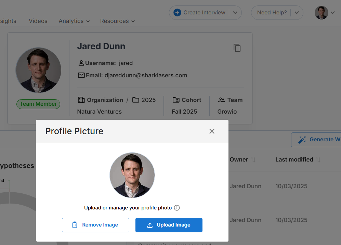Click the plus icon in Create Interview
Image resolution: width=341 pixels, height=245 pixels.
(177, 13)
